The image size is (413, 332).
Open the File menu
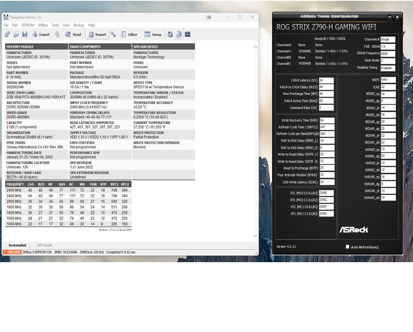point(6,25)
